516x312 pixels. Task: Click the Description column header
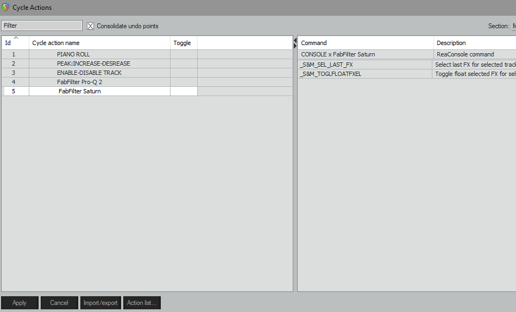click(475, 43)
